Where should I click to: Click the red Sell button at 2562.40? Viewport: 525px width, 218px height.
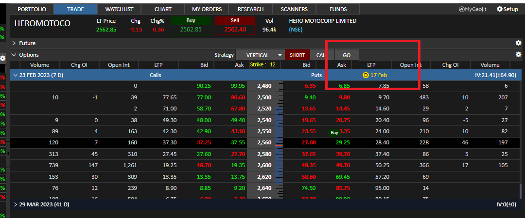click(235, 26)
